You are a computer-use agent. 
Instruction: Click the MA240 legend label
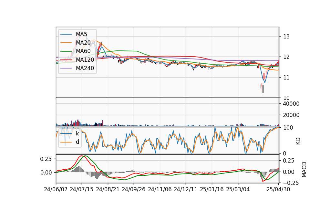tap(85, 68)
